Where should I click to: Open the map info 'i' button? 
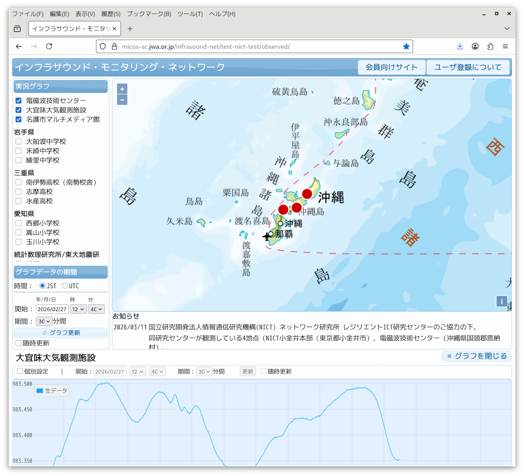point(501,301)
